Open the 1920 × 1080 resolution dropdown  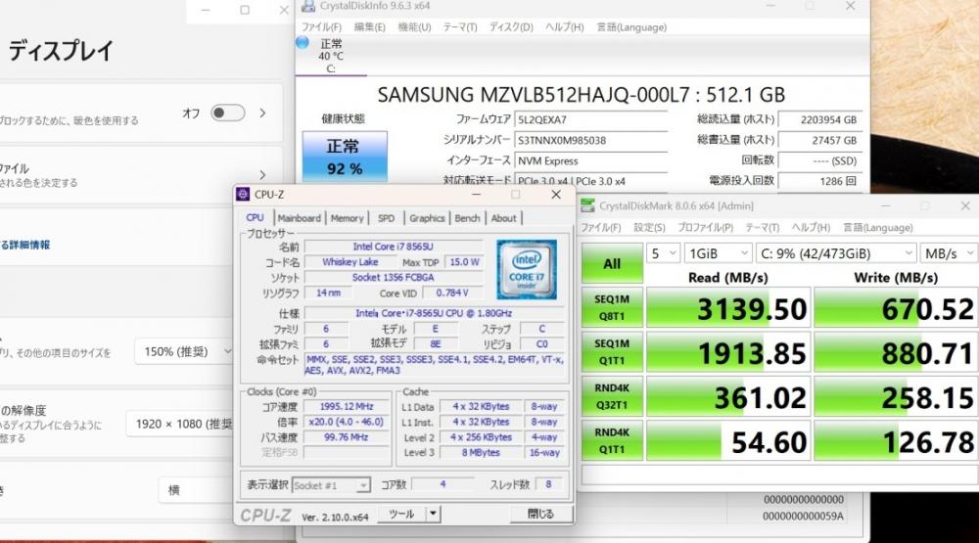(181, 424)
